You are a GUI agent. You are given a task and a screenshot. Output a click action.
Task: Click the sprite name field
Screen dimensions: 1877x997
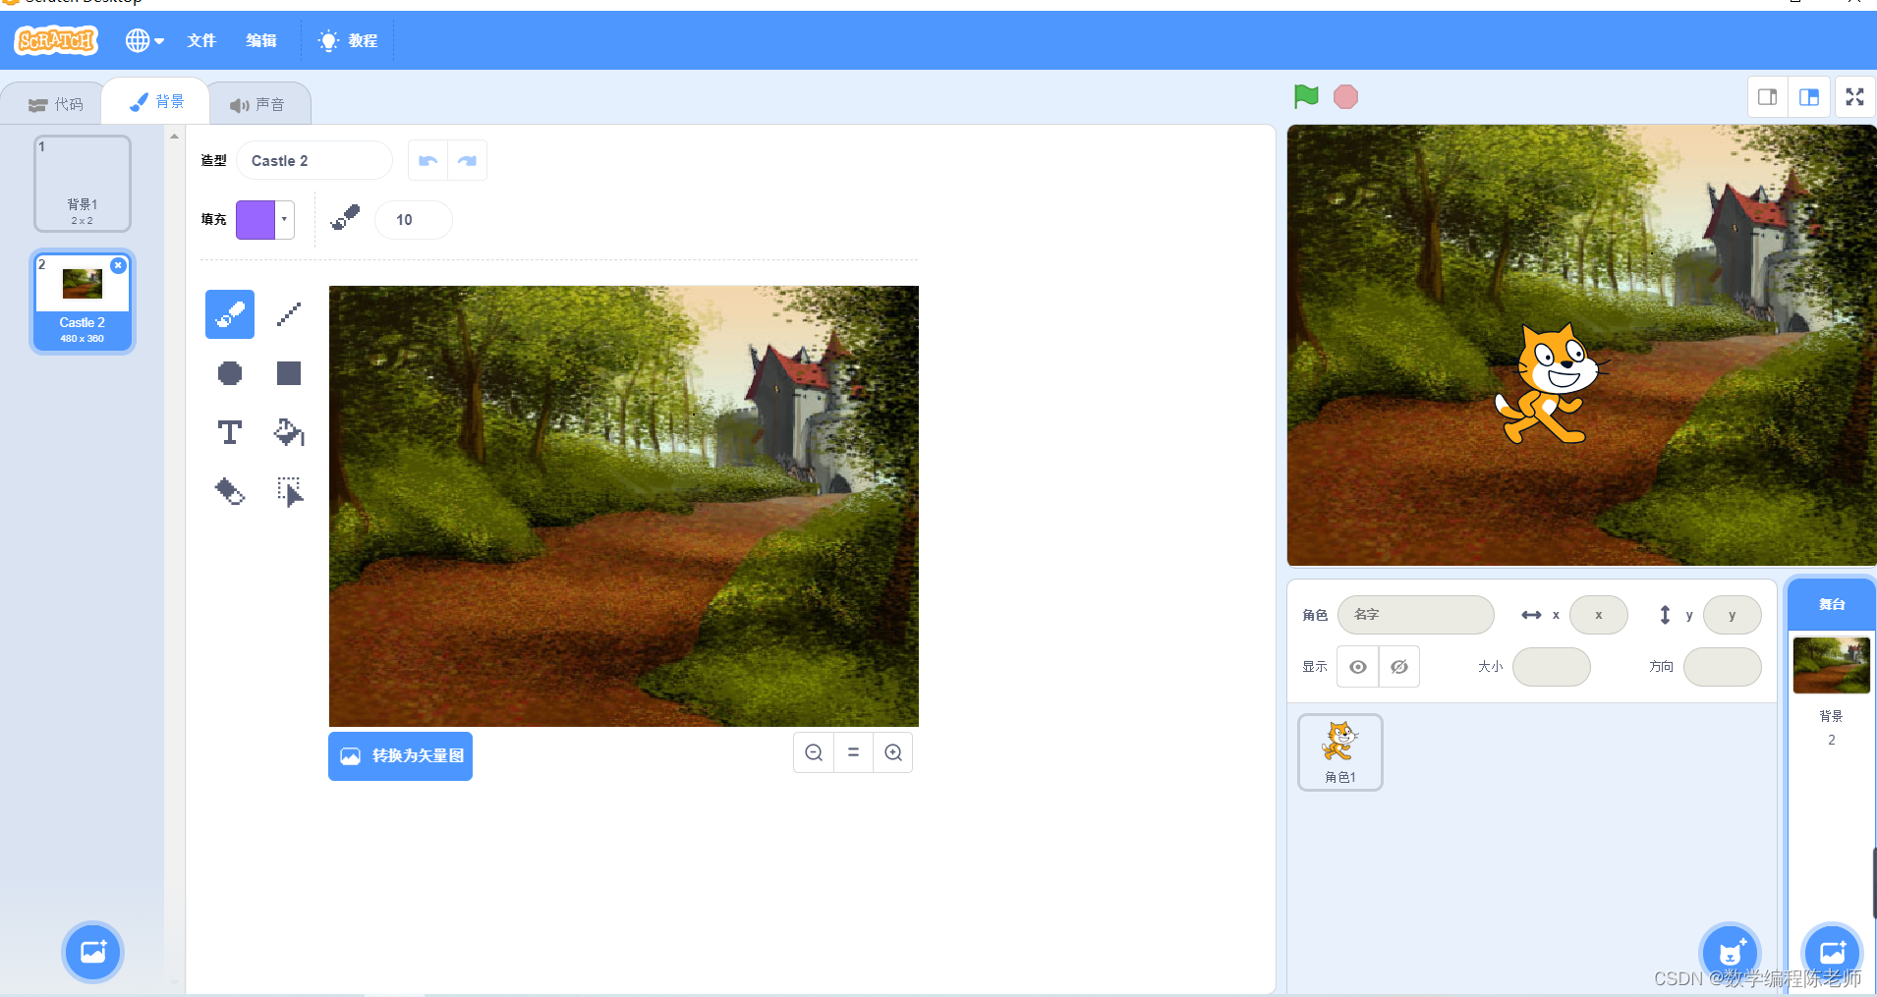pos(1416,615)
